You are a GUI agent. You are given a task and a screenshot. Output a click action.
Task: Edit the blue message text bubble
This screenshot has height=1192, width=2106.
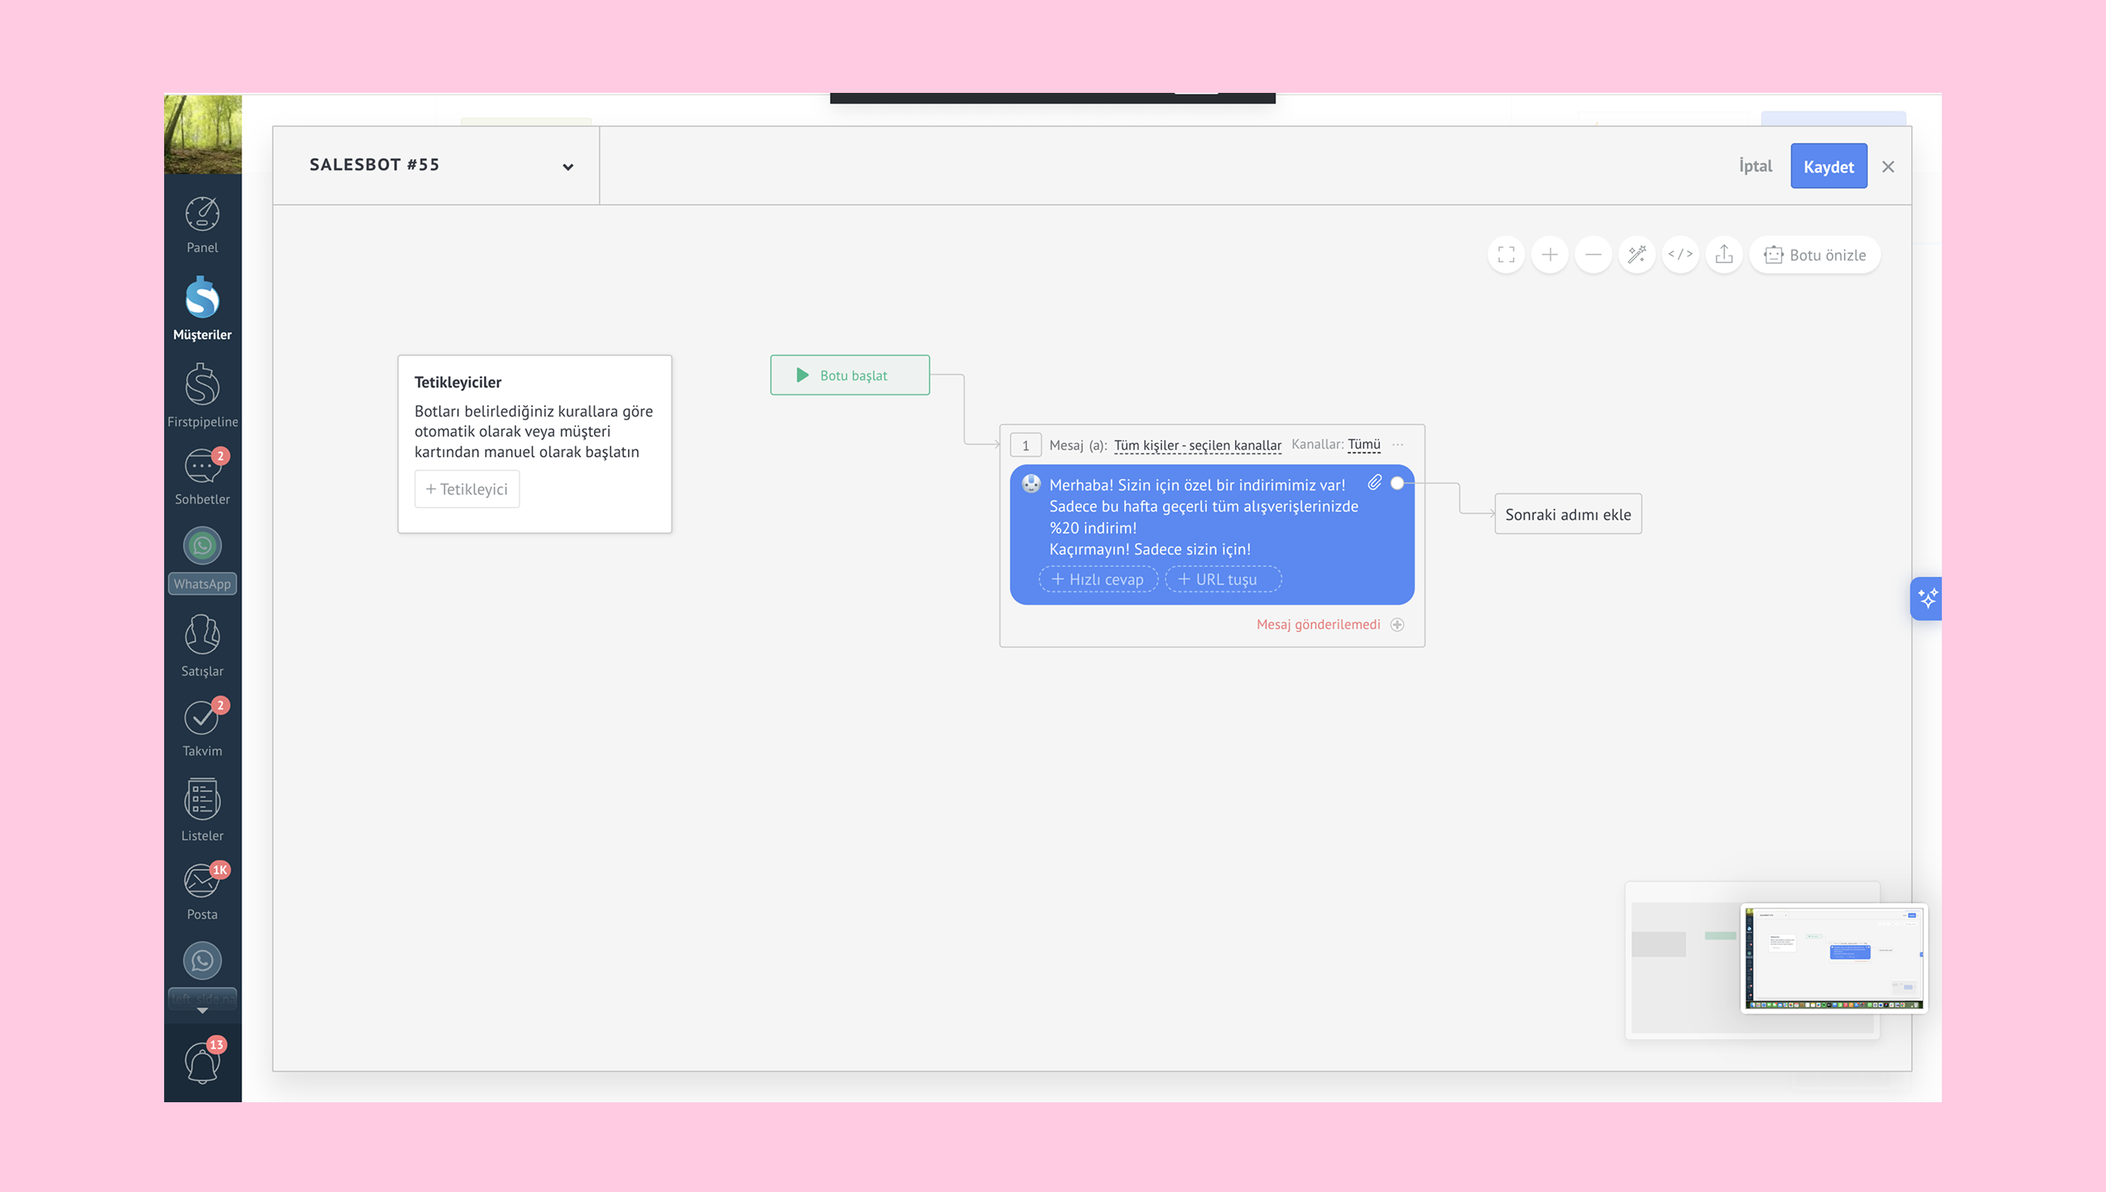pyautogui.click(x=1211, y=535)
